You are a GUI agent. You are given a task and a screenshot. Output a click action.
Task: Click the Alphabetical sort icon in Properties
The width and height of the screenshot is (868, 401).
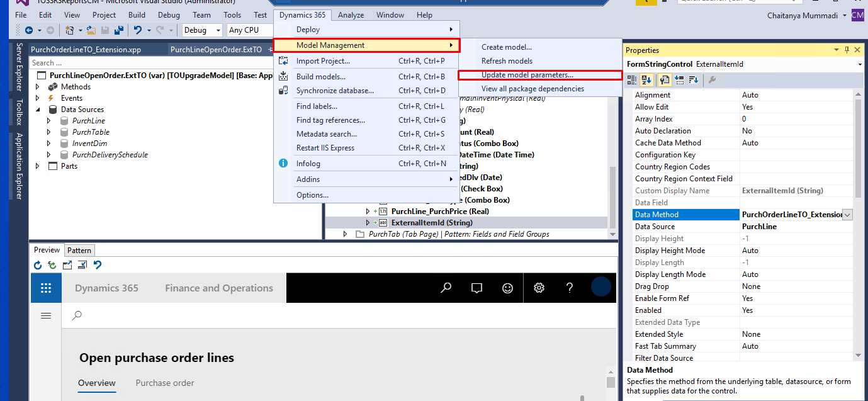(646, 80)
